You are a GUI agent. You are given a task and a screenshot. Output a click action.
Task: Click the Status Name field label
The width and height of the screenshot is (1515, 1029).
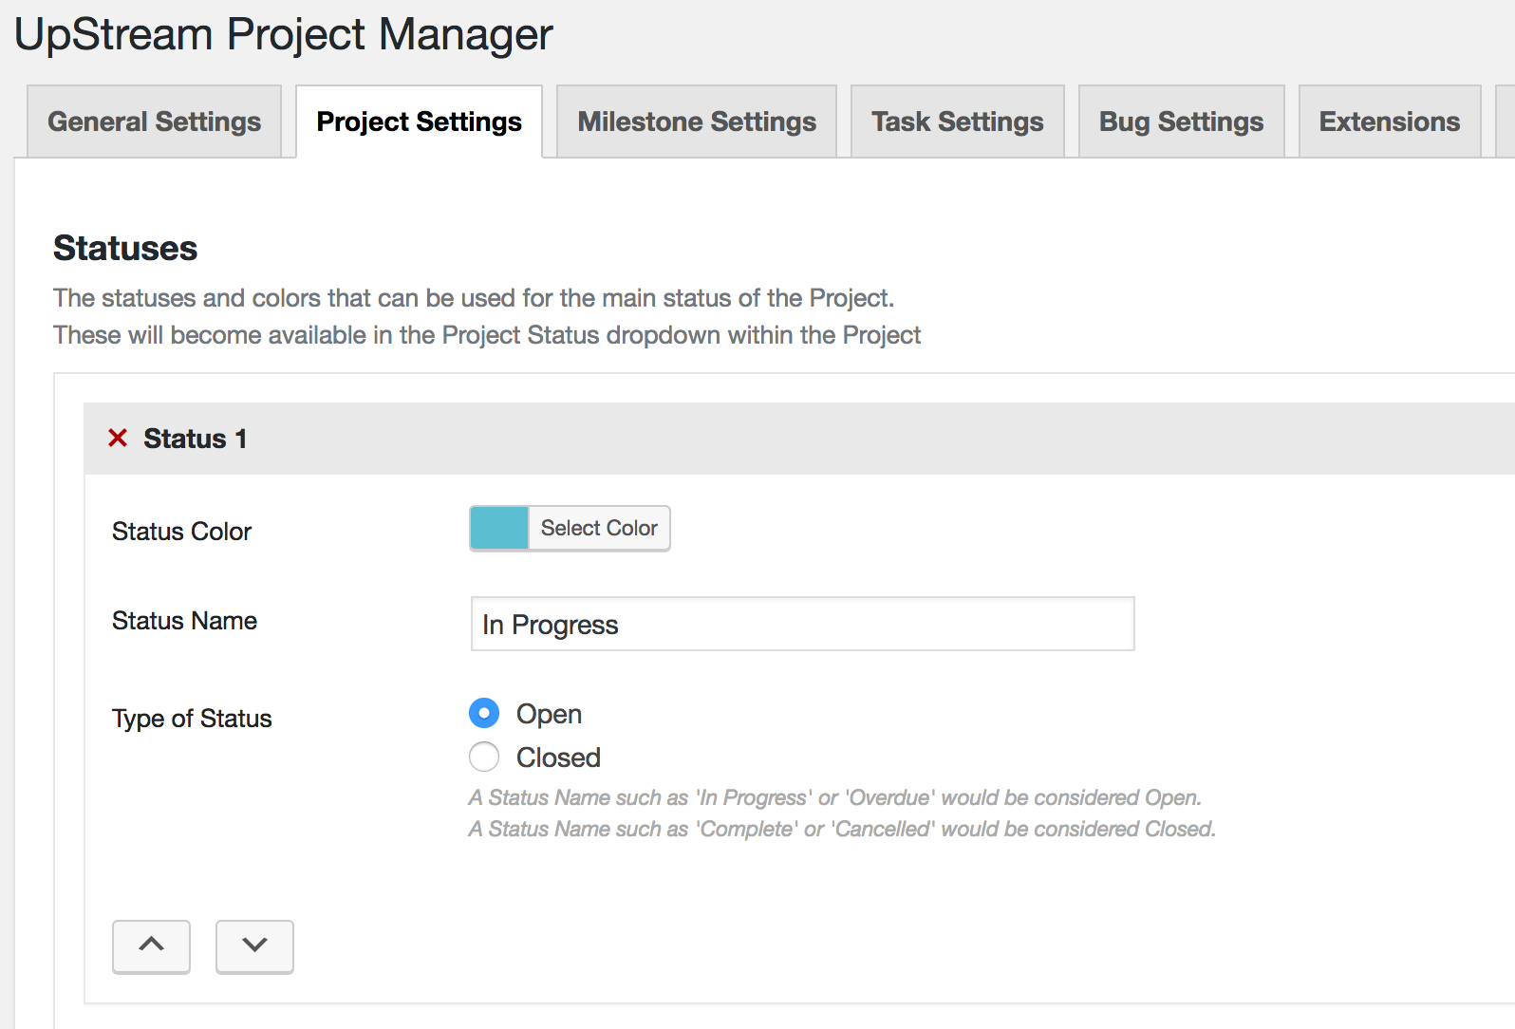pos(184,621)
